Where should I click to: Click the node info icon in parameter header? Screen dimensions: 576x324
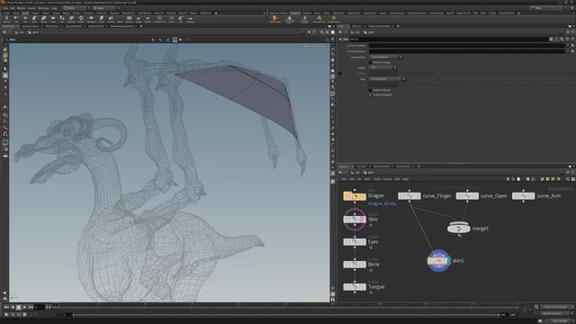coord(568,39)
